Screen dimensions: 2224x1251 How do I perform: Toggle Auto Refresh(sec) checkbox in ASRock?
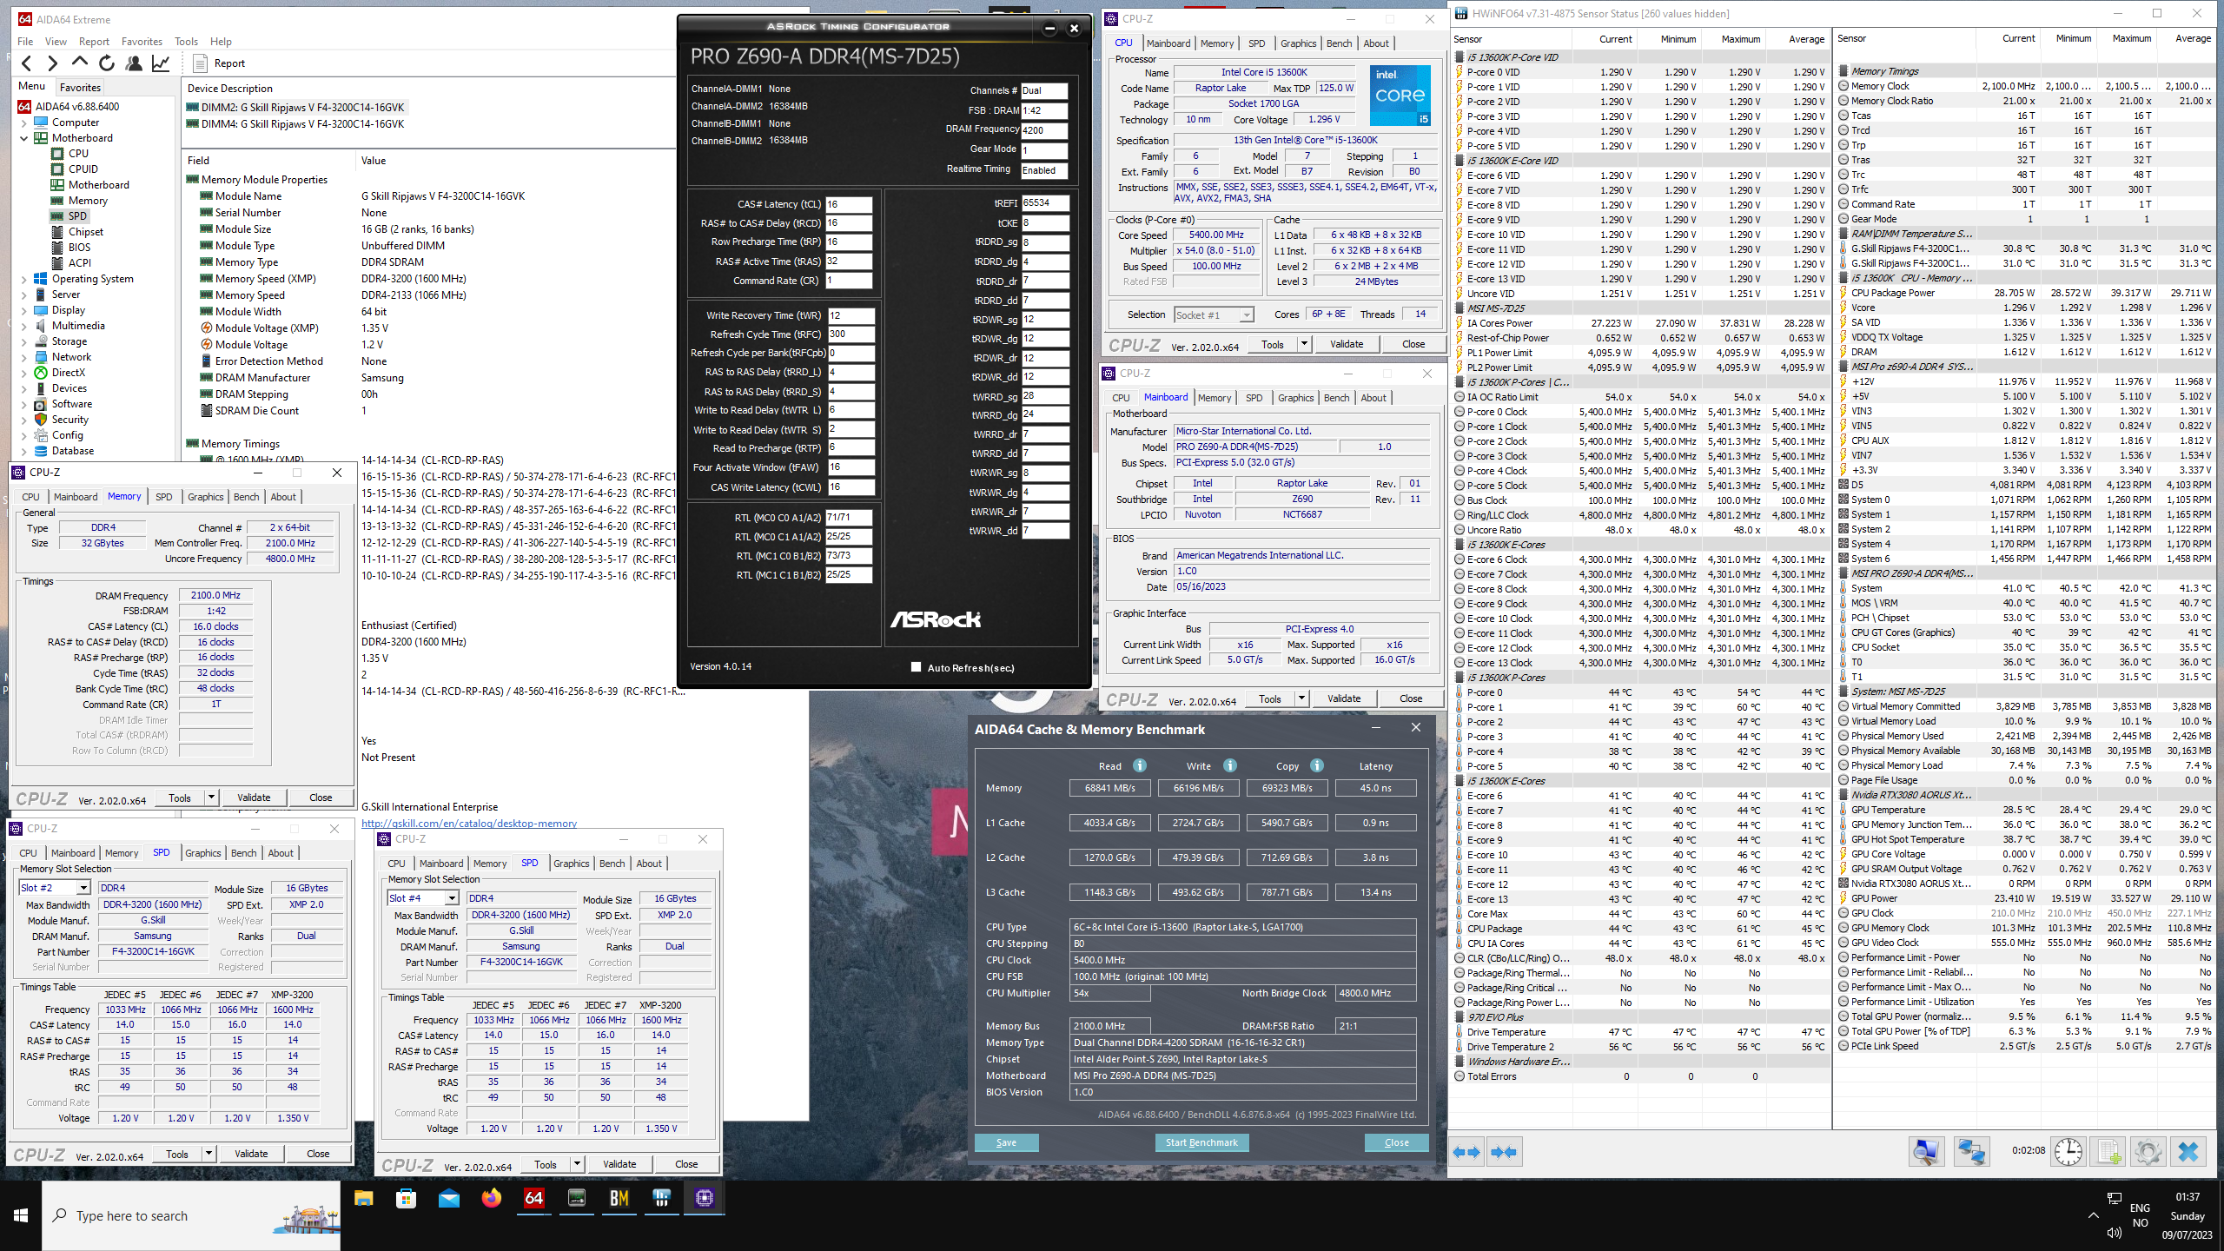[916, 667]
